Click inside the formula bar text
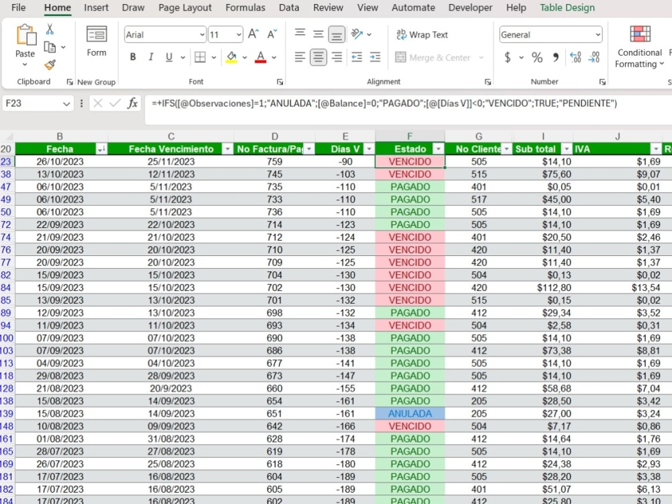This screenshot has width=672, height=504. (x=384, y=103)
